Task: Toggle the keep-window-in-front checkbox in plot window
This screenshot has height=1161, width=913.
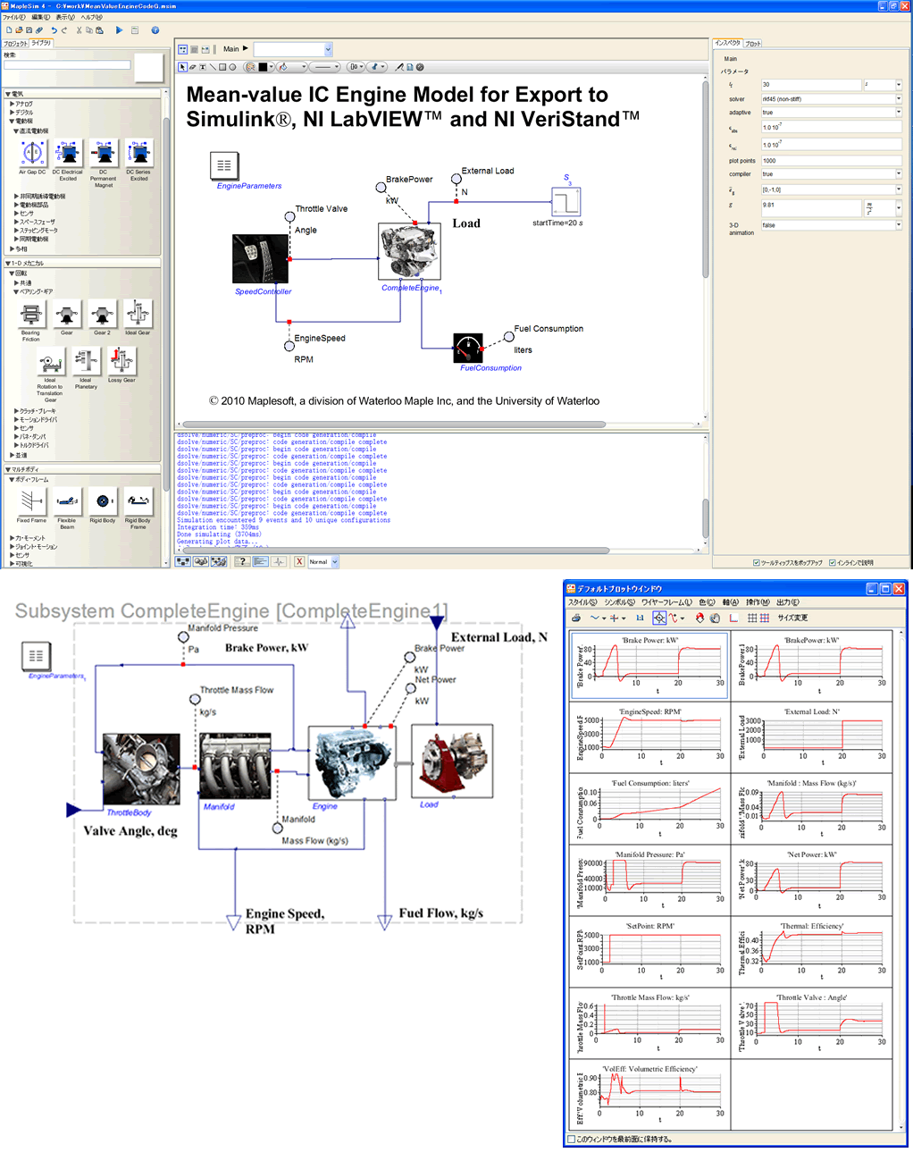Action: pos(572,1140)
